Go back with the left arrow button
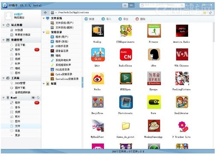Image resolution: width=216 pixels, height=156 pixels. click(45, 12)
